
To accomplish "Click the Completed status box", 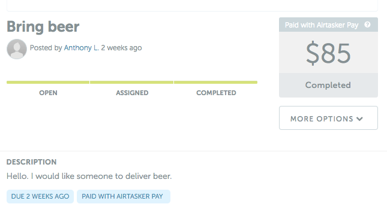I will 328,85.
